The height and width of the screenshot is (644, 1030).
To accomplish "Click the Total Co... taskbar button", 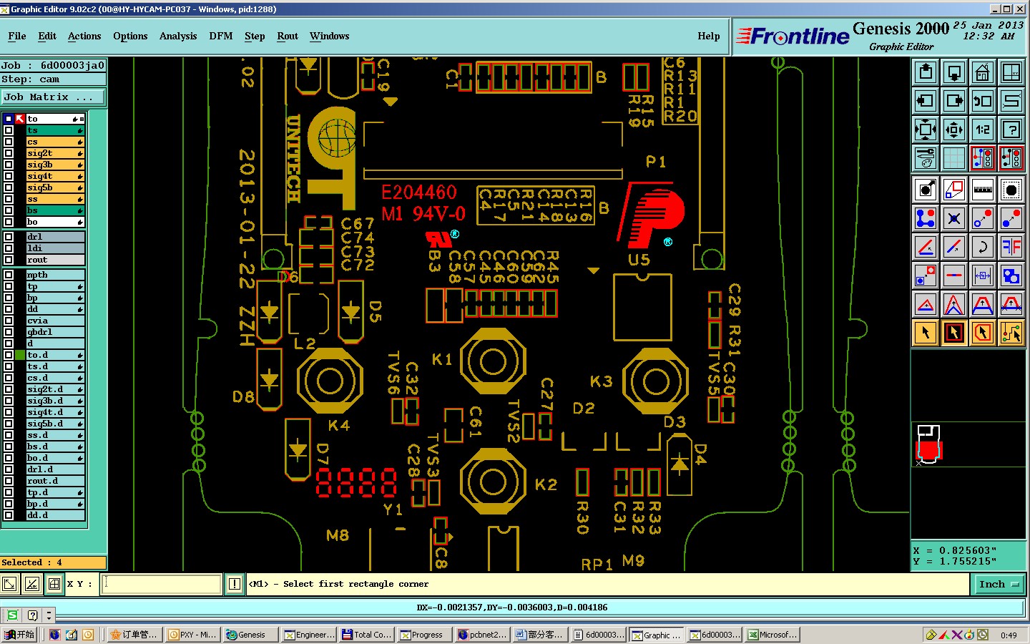I will (367, 635).
